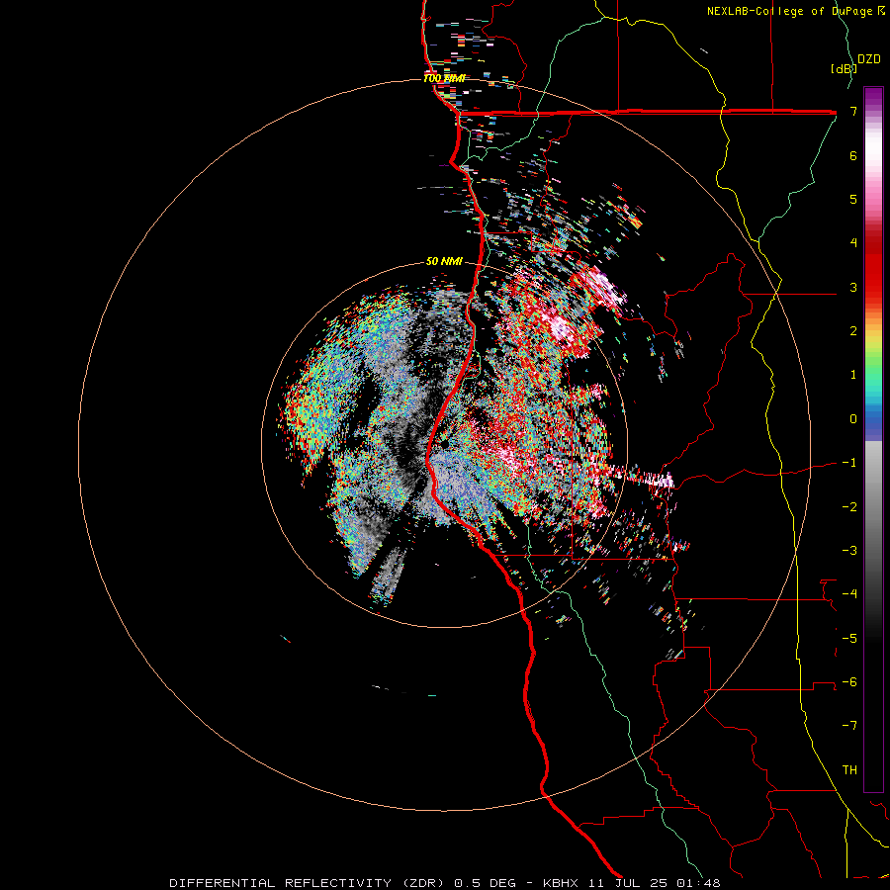Click the 4 dB value on color scale

click(853, 243)
